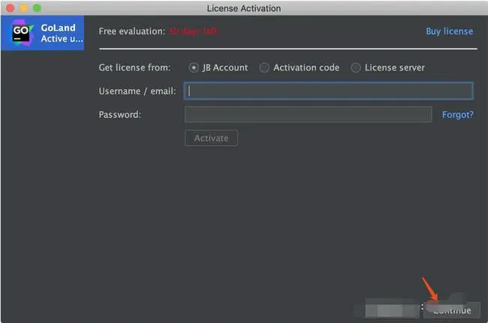The width and height of the screenshot is (488, 323).
Task: Close the License Activation window
Action: [9, 8]
